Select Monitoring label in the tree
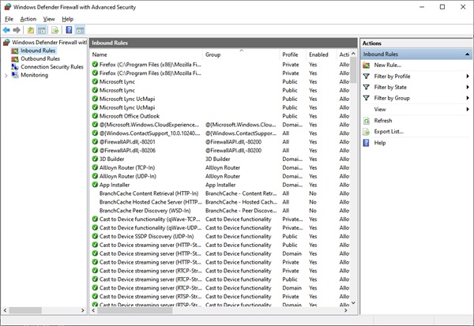Image resolution: width=474 pixels, height=326 pixels. 34,75
